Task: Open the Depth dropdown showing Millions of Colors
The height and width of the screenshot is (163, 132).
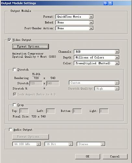Action: coord(97,57)
